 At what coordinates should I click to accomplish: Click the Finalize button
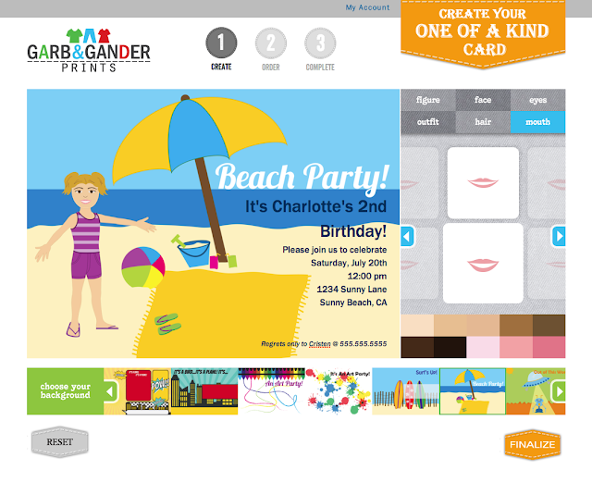coord(533,445)
